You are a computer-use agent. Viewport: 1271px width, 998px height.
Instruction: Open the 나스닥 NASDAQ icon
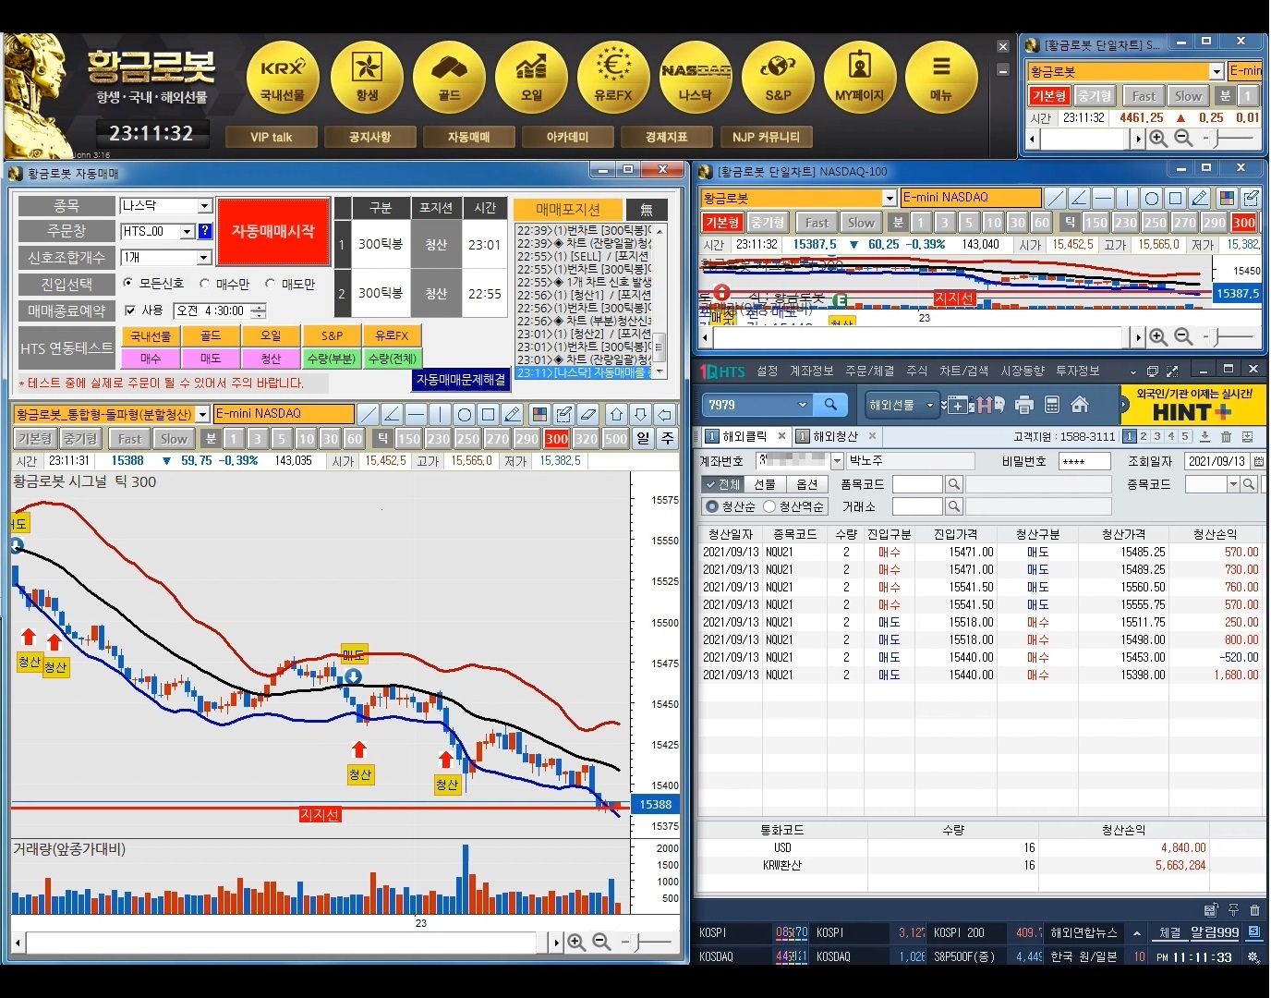point(696,76)
